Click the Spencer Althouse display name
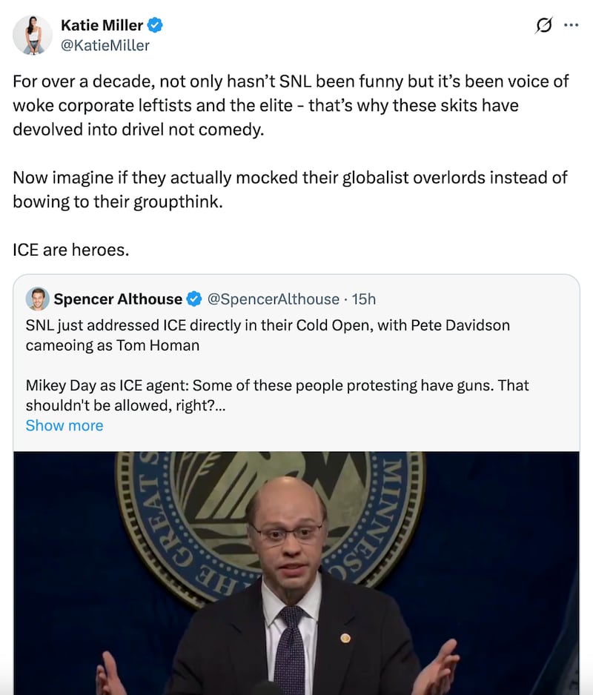593x695 pixels. point(118,299)
